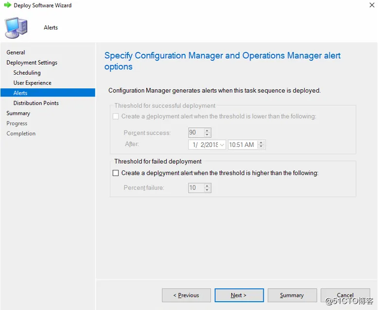The width and height of the screenshot is (378, 310).
Task: Open the After date dropdown
Action: (222, 145)
